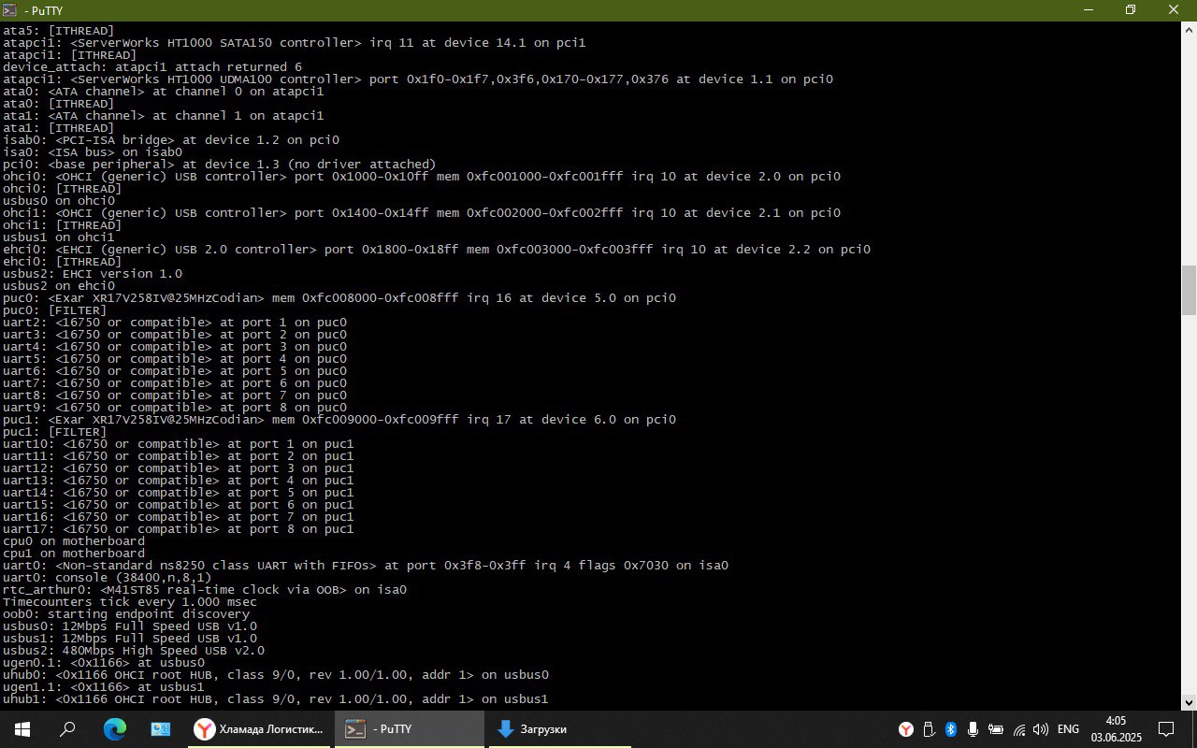Open the Bluetooth tray icon
1197x748 pixels.
(x=951, y=729)
